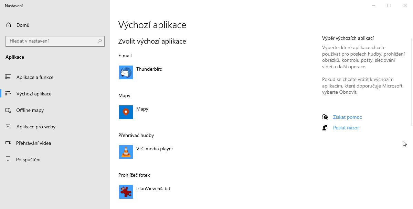413x209 pixels.
Task: Click the Thunderbird email app icon
Action: coord(126,72)
